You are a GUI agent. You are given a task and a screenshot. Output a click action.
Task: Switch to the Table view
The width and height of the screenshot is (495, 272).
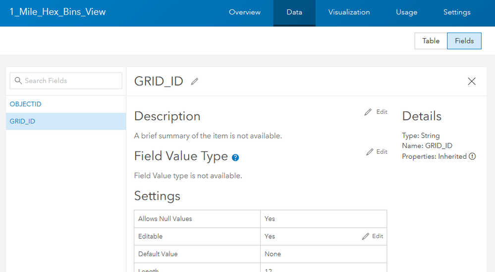click(431, 41)
